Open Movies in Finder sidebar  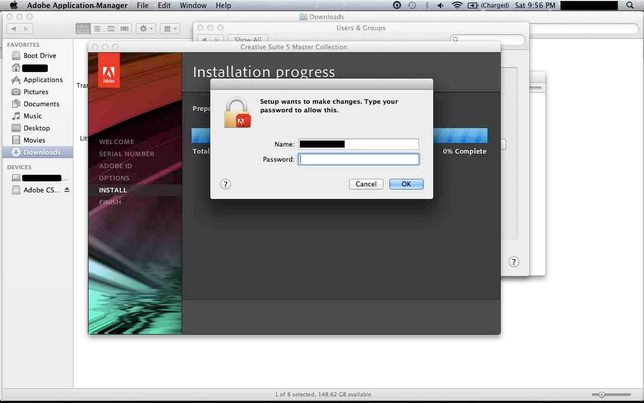[38, 140]
